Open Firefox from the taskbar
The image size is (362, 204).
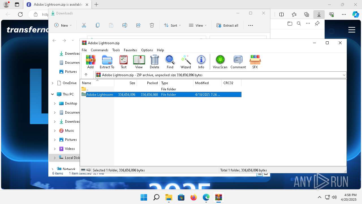[194, 197]
